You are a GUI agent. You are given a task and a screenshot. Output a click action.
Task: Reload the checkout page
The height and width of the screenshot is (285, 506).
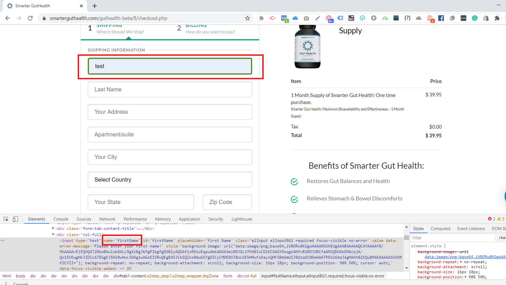click(30, 18)
